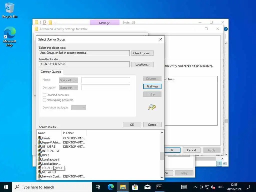Click the Locations button
Viewport: 256px width, 192px height.
click(x=142, y=64)
